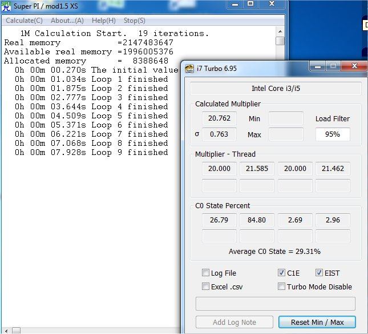Screen dimensions: 368x334
Task: Click the Super PI scroll-up arrow
Action: pos(280,31)
